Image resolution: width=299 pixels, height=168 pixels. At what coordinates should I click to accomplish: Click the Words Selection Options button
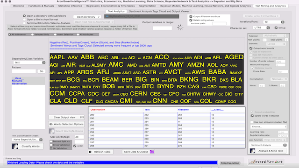[66, 124]
